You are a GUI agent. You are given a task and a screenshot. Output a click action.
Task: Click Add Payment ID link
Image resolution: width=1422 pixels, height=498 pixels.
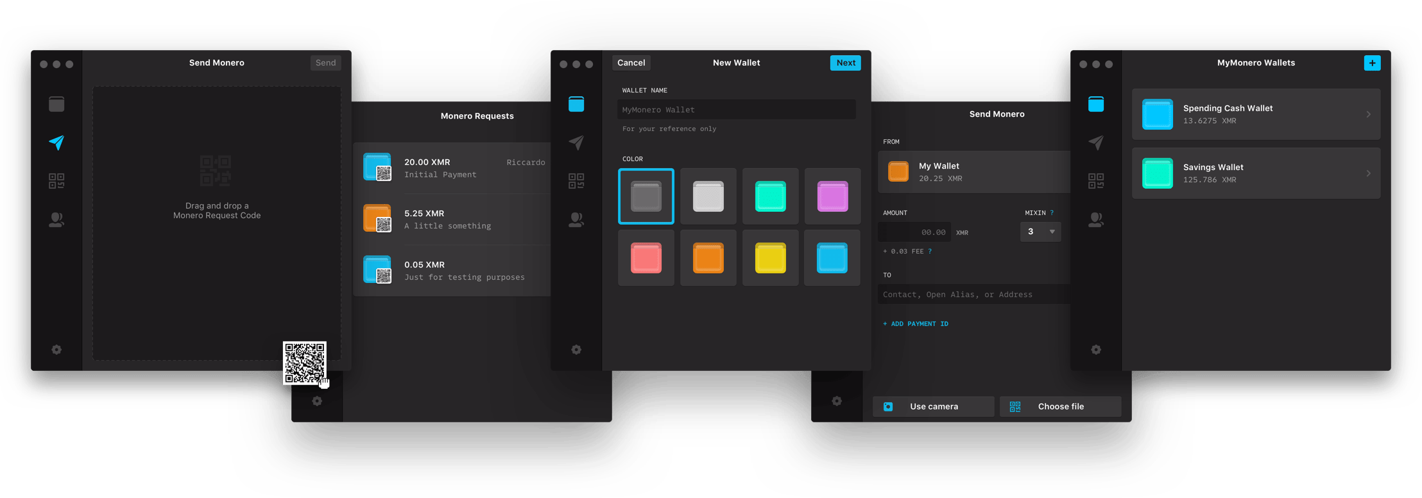(916, 324)
